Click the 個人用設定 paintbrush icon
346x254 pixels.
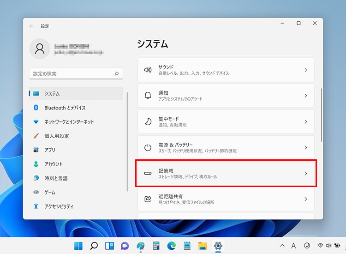click(36, 136)
